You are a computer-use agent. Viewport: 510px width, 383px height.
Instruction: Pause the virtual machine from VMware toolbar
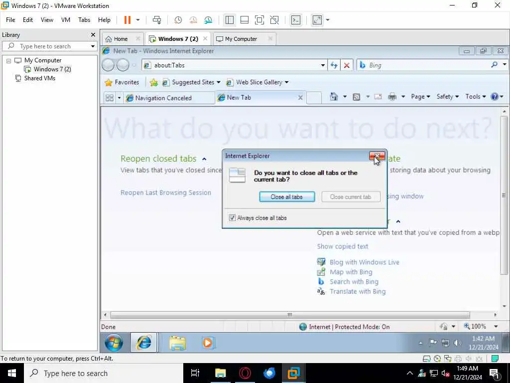[127, 20]
